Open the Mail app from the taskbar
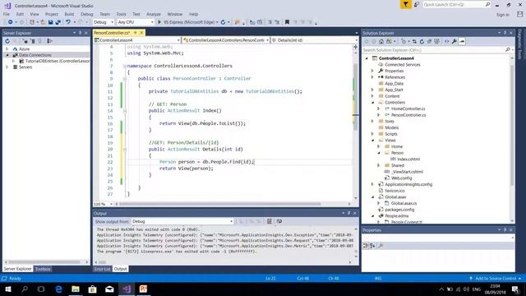Image resolution: width=526 pixels, height=296 pixels. coord(109,289)
